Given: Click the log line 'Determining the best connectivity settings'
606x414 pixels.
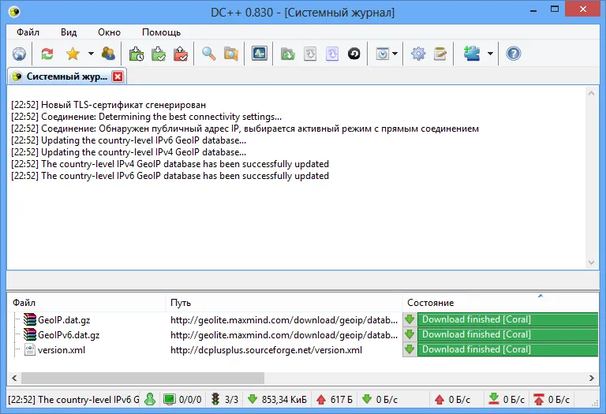Looking at the screenshot, I should pyautogui.click(x=147, y=117).
